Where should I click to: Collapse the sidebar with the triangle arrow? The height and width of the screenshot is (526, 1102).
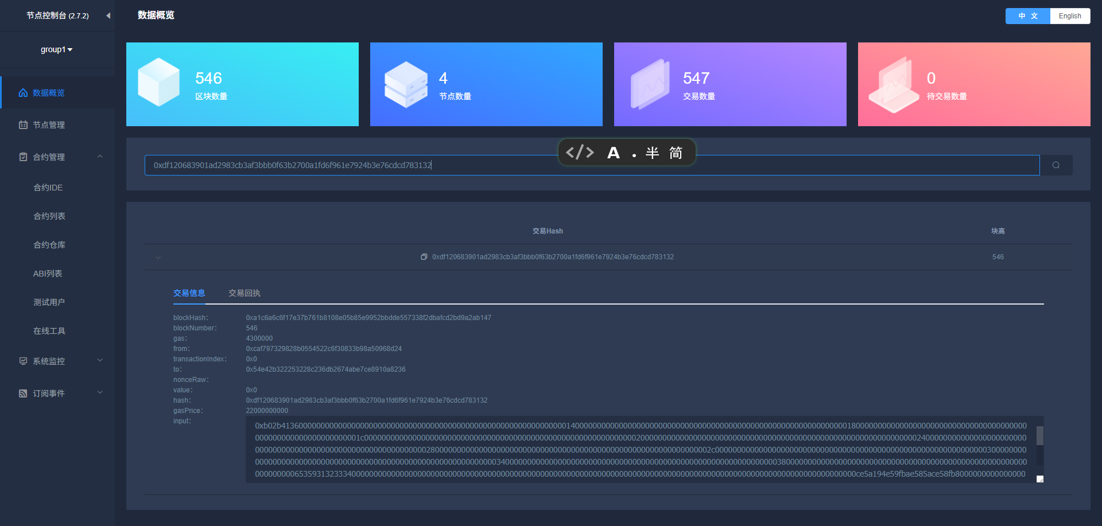click(x=108, y=15)
